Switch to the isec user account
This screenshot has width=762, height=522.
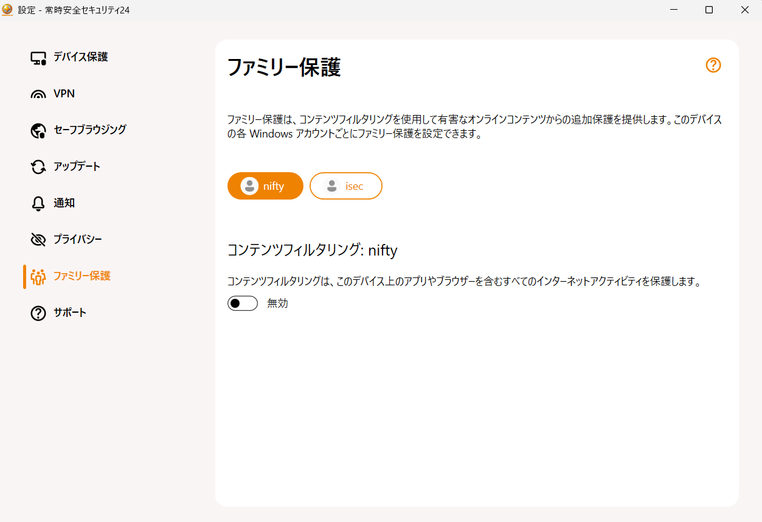[346, 186]
